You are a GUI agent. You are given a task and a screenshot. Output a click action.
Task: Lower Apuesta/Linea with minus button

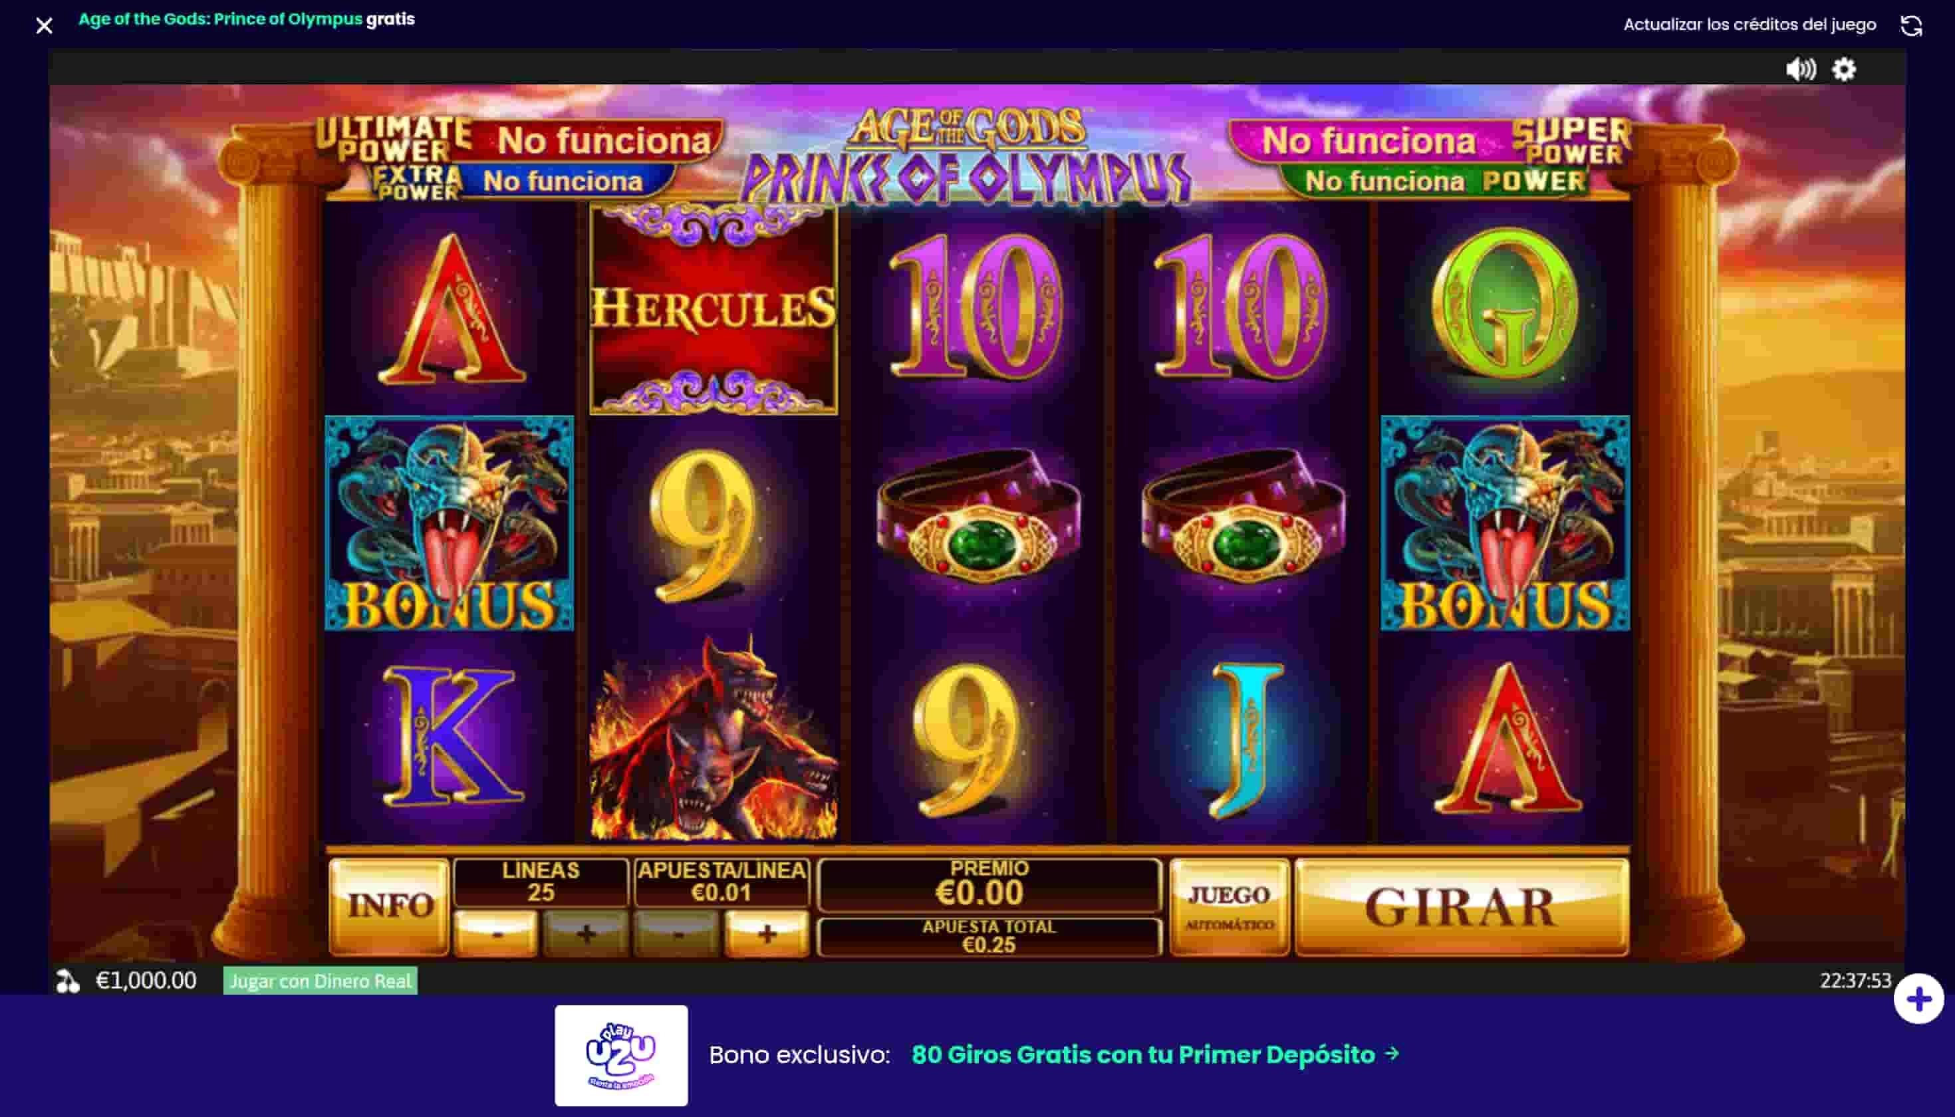coord(678,933)
